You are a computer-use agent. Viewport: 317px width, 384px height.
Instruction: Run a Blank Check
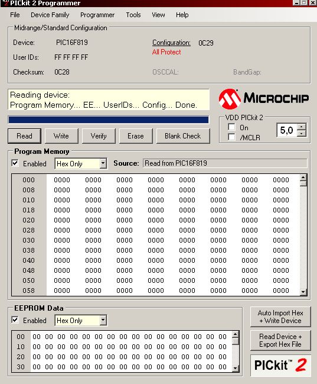[183, 136]
